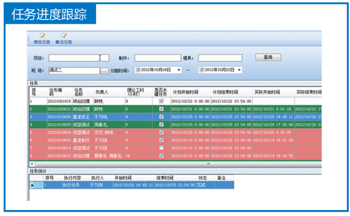Click the 备注任务 toolbar icon
The image size is (350, 216).
(x=64, y=36)
